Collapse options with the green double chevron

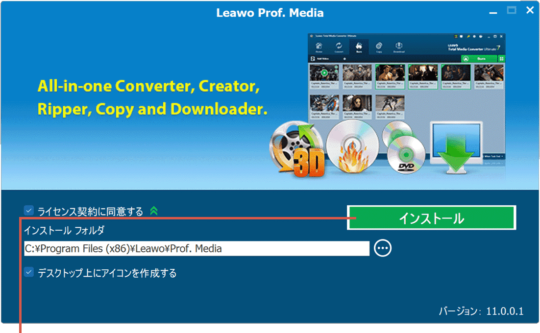pos(153,211)
